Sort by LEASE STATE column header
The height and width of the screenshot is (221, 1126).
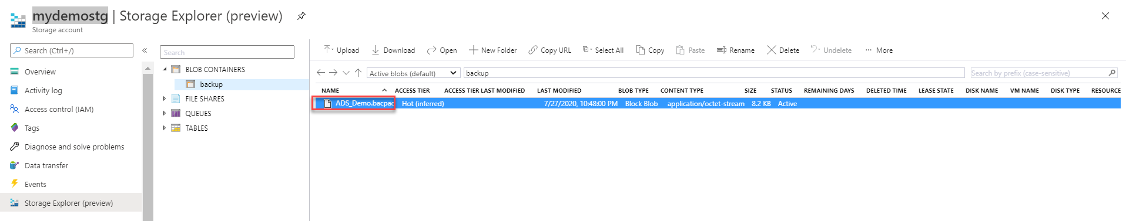[x=936, y=90]
